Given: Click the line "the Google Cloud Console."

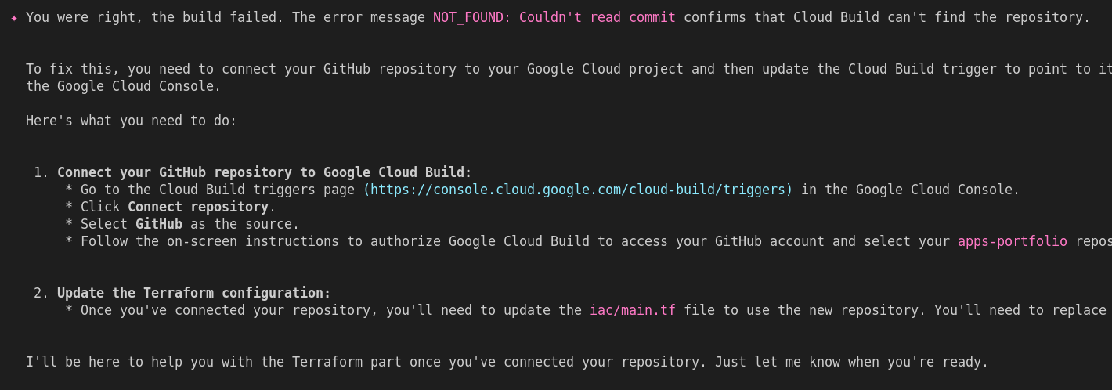Looking at the screenshot, I should pos(123,86).
